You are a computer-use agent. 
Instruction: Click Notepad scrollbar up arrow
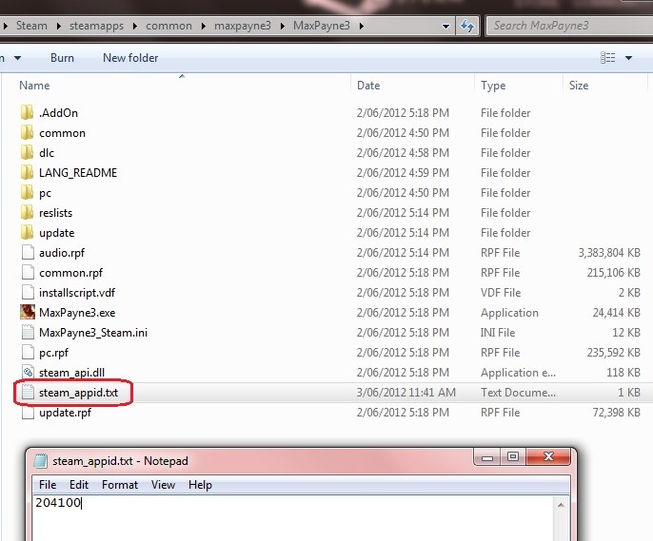pyautogui.click(x=561, y=505)
